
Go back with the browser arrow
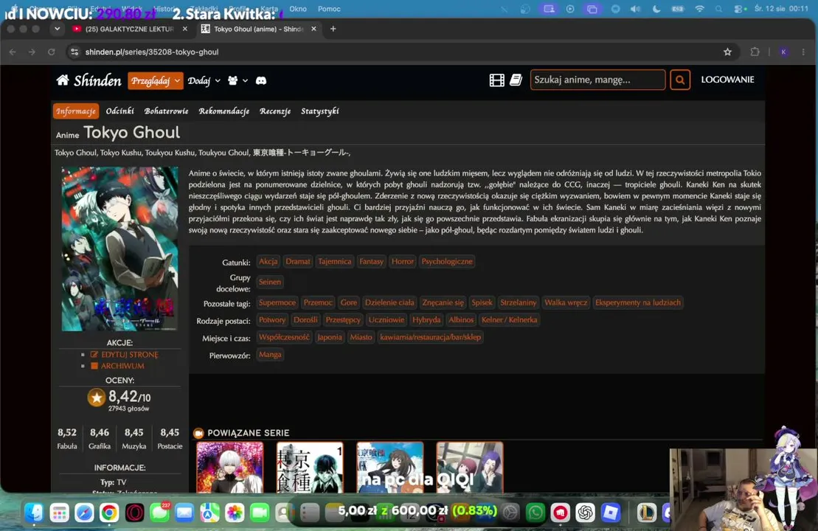[13, 52]
